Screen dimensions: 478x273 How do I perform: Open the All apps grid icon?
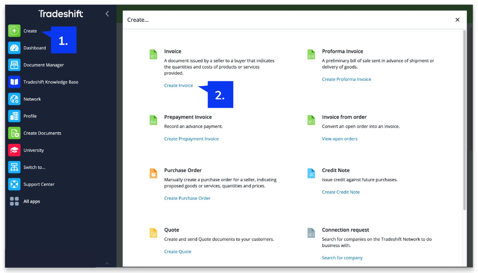14,201
